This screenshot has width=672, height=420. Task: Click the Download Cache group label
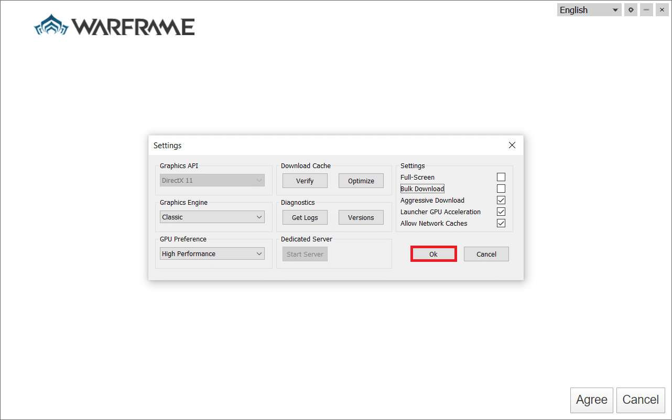(x=306, y=165)
